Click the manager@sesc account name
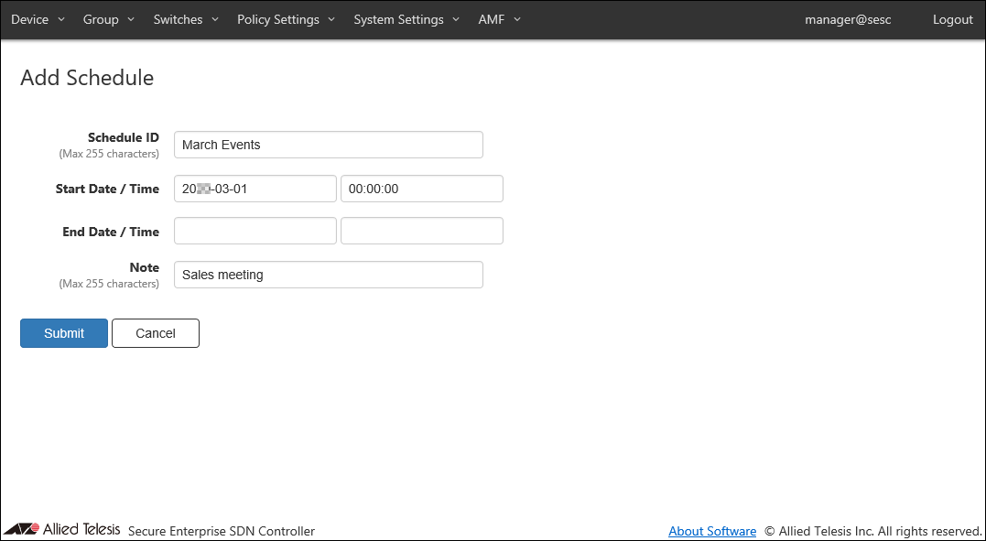This screenshot has width=986, height=541. point(848,19)
